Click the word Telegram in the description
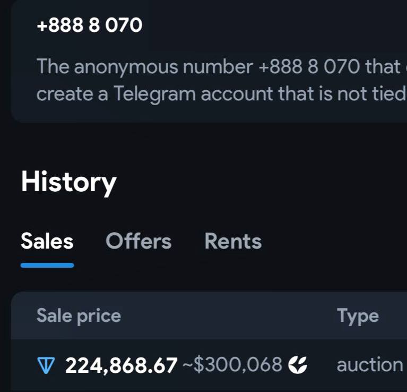Screen dimensions: 407x392 (x=155, y=94)
